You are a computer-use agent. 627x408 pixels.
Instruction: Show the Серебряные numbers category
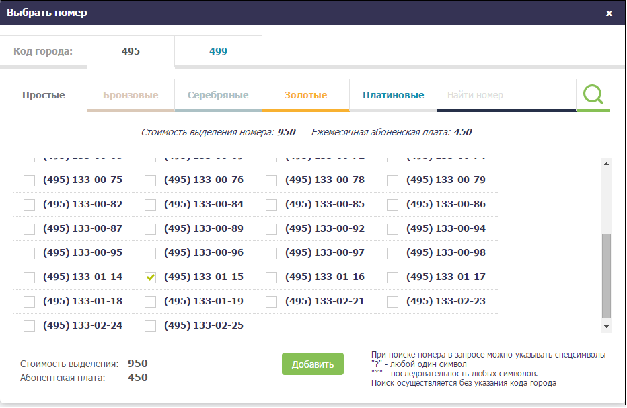pos(218,95)
